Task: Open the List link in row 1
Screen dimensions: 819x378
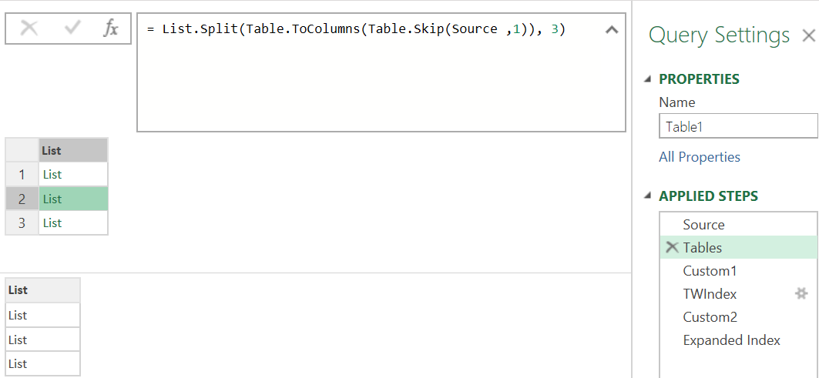Action: point(52,175)
